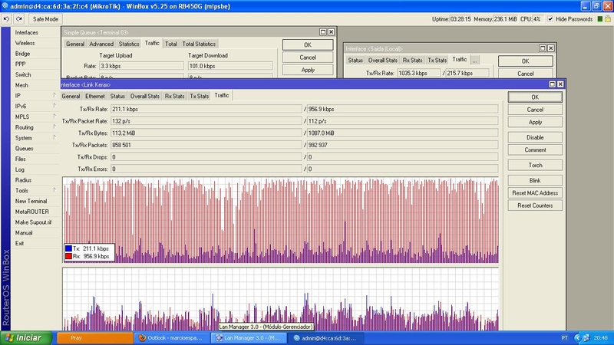The image size is (614, 345).
Task: Open the Mesh menu
Action: [x=21, y=85]
